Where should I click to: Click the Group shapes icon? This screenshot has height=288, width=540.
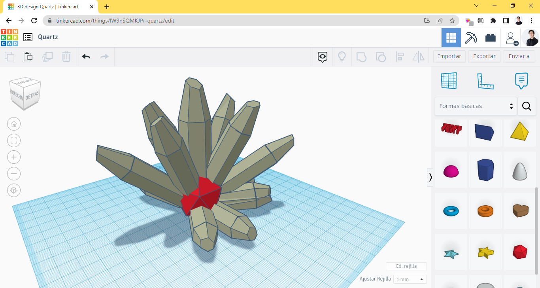click(x=361, y=57)
